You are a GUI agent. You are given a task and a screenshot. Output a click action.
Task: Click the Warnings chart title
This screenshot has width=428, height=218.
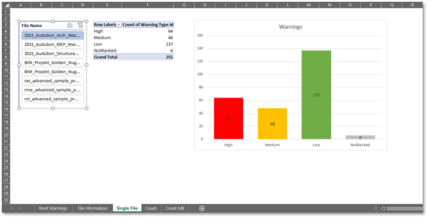point(290,27)
